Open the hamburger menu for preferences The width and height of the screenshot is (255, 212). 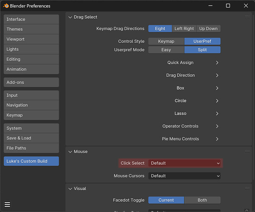pos(7,204)
